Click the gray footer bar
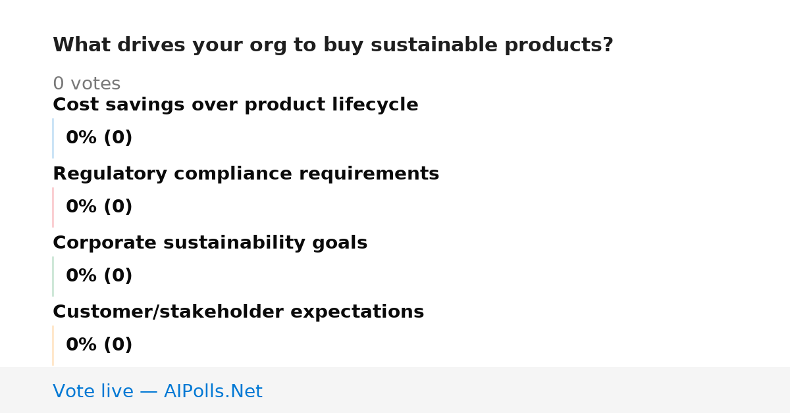 coord(395,390)
